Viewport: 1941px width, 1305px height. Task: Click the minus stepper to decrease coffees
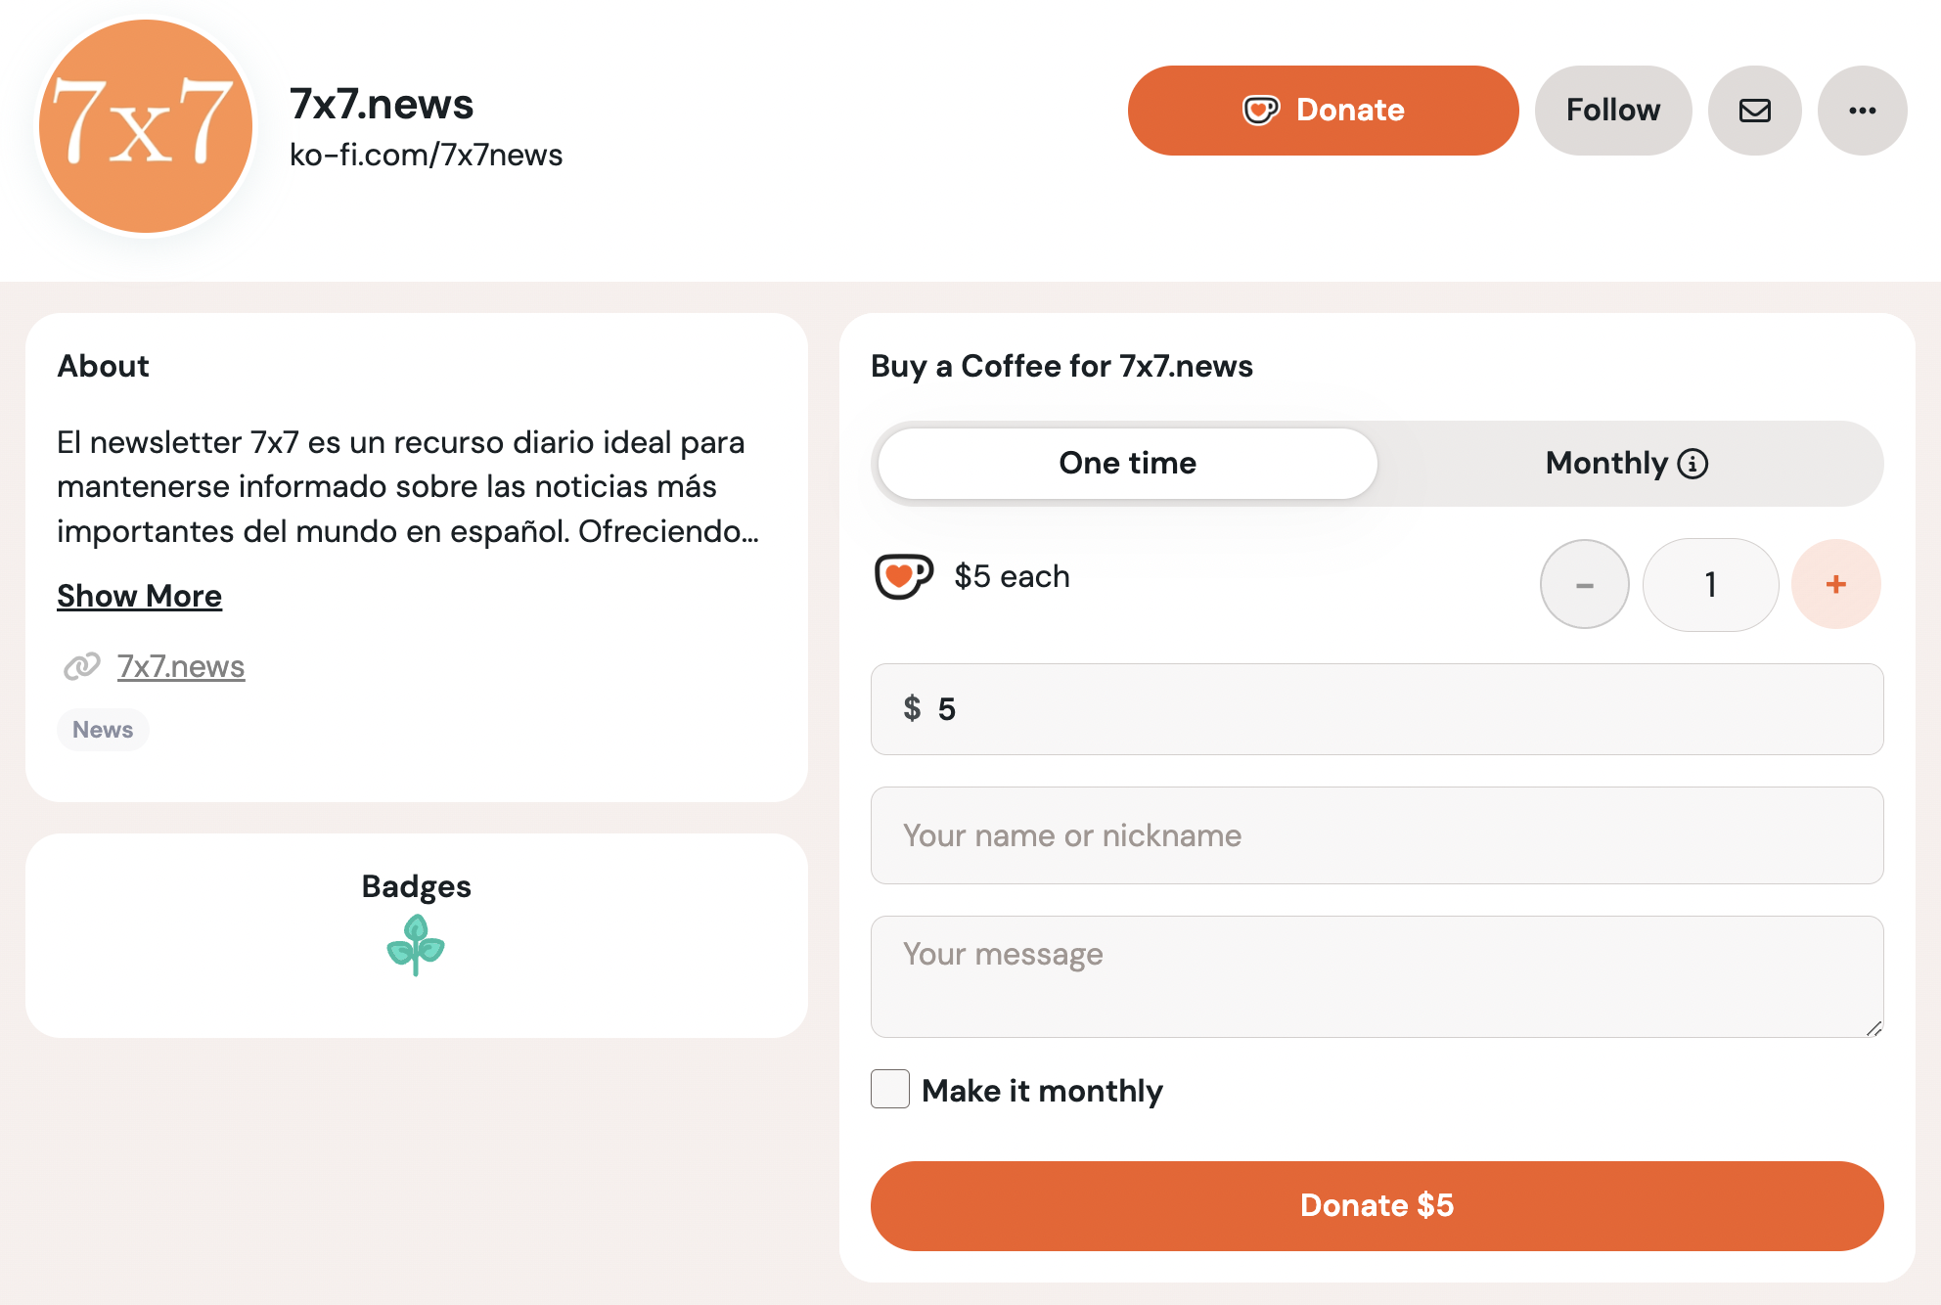[x=1586, y=584]
